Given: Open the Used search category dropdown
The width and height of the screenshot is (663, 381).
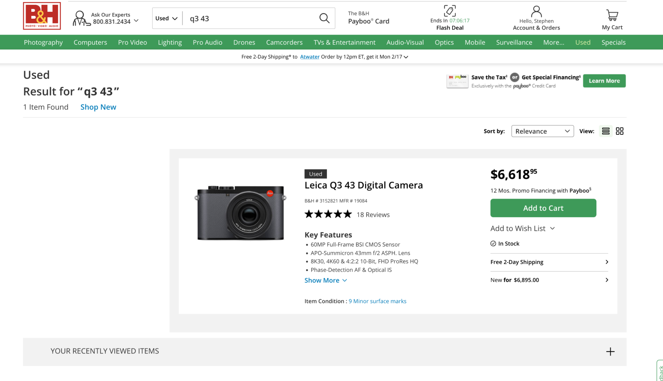Looking at the screenshot, I should click(166, 18).
